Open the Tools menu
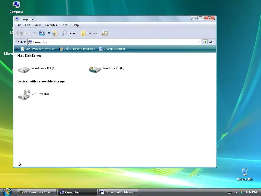 pos(64,25)
